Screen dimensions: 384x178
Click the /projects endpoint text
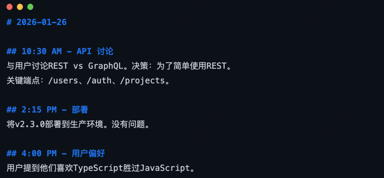pos(142,81)
